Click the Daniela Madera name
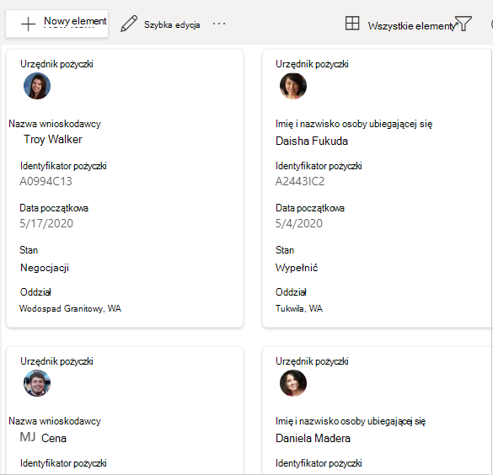 313,438
